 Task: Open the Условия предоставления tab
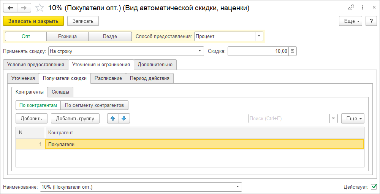(35, 64)
